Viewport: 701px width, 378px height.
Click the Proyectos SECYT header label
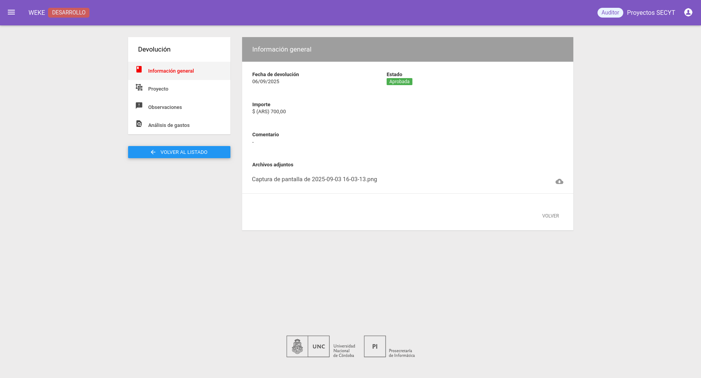651,13
